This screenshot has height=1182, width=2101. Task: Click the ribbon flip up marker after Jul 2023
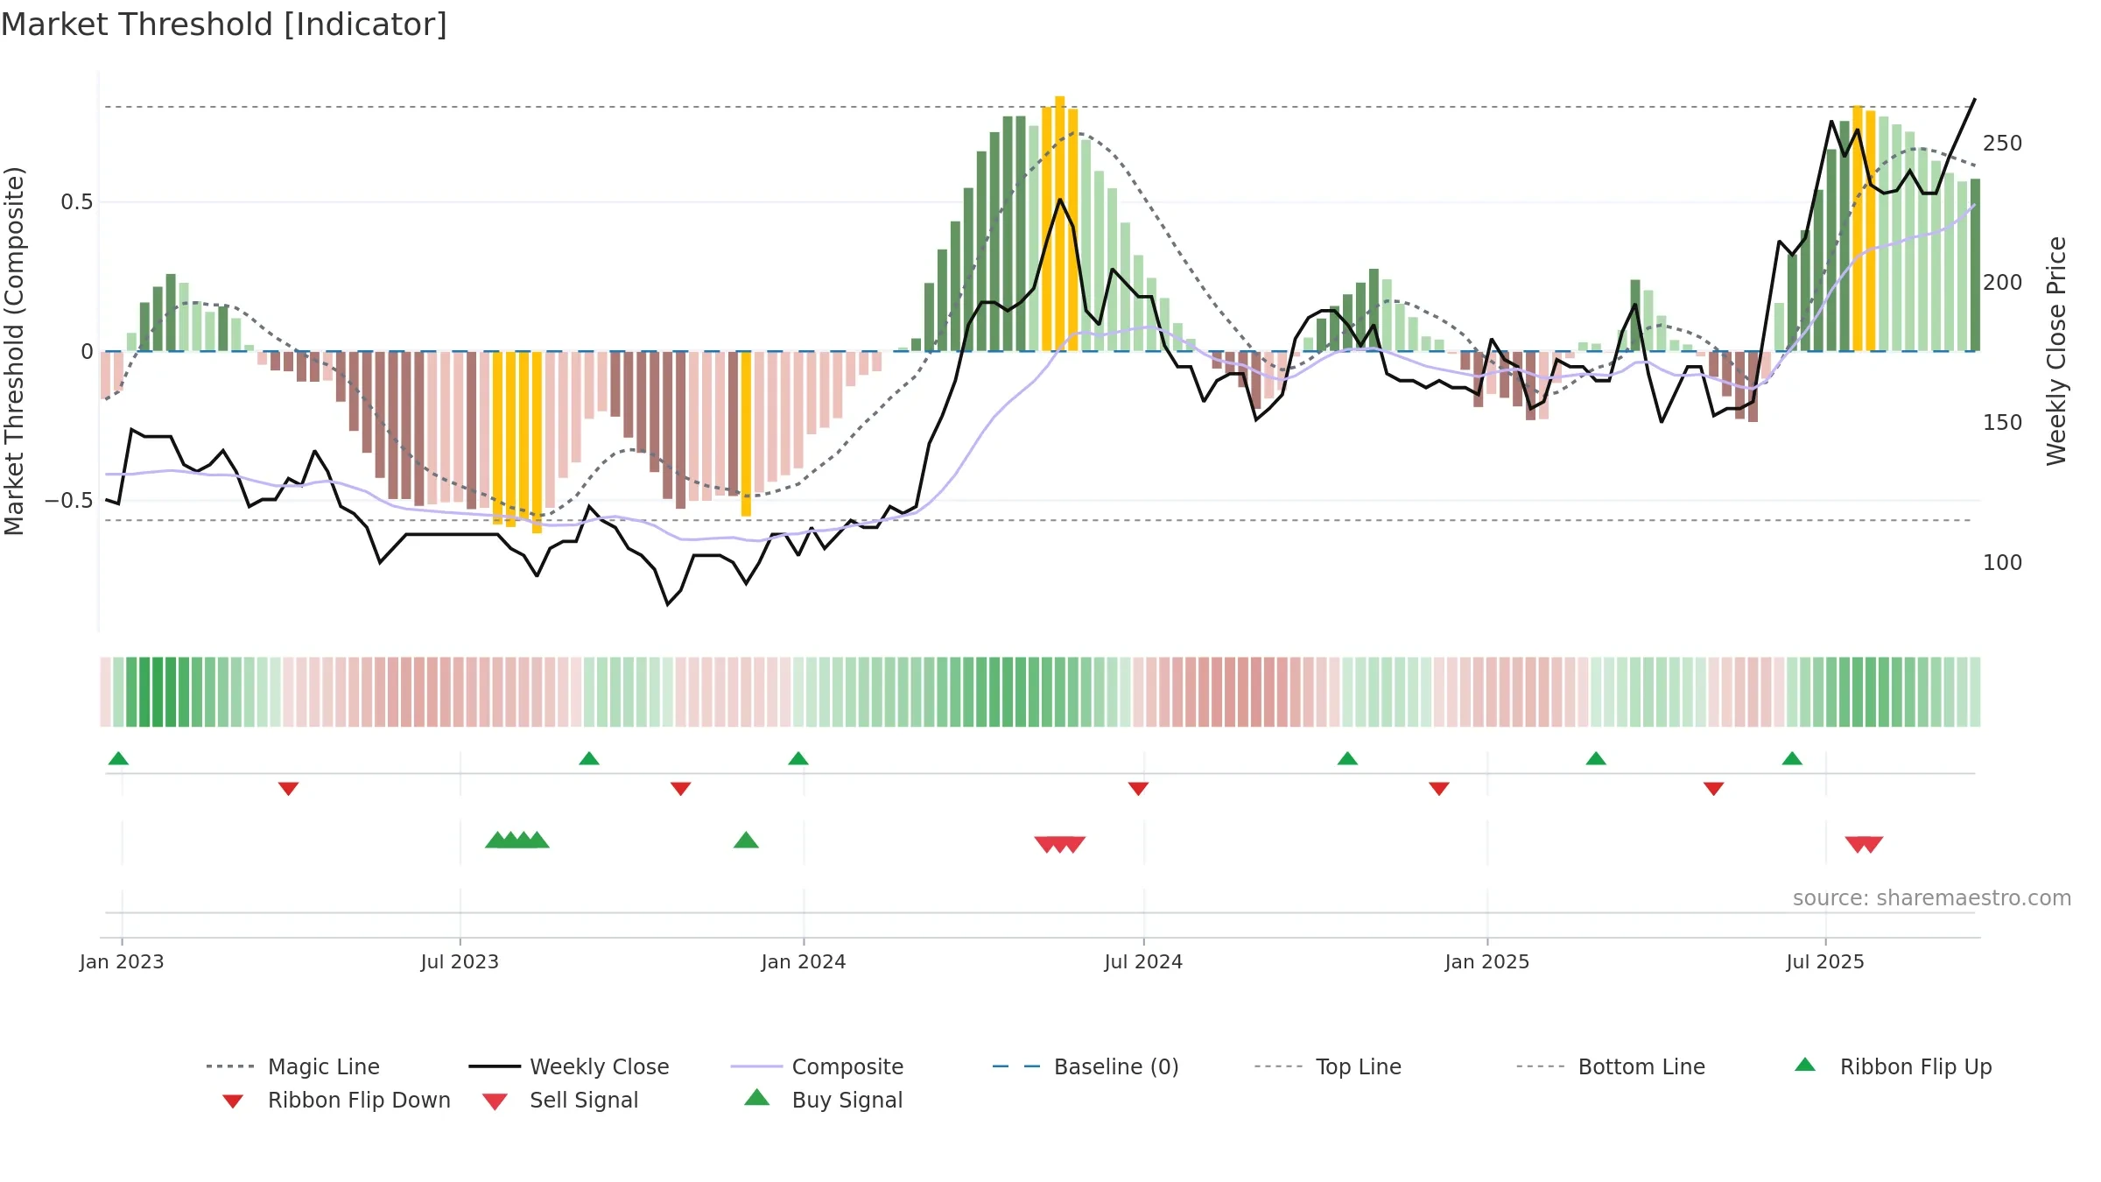589,758
